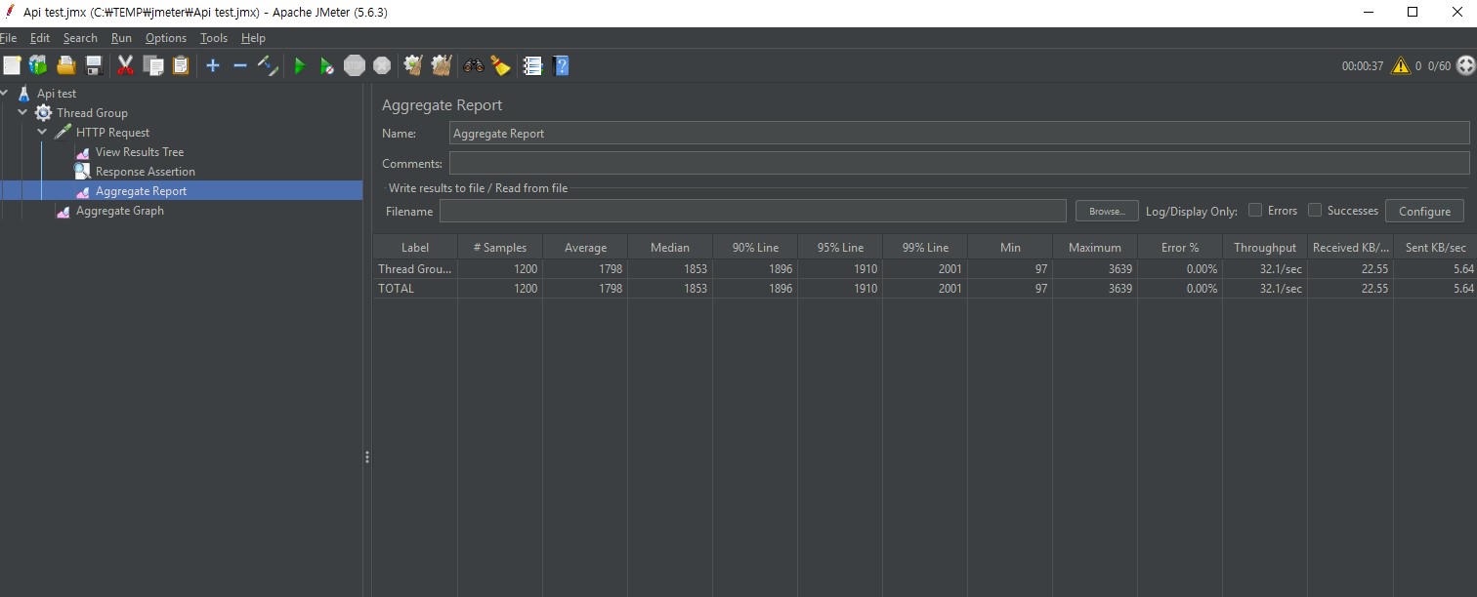Click the warning triangle log indicator
The image size is (1477, 597).
pos(1401,66)
